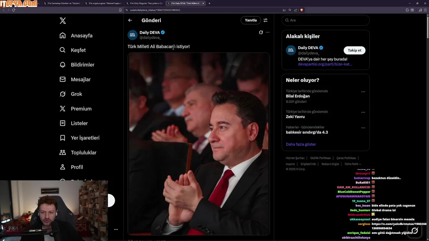This screenshot has height=241, width=429.
Task: Click three-dot icon beside the webcam overlay
Action: click(116, 230)
